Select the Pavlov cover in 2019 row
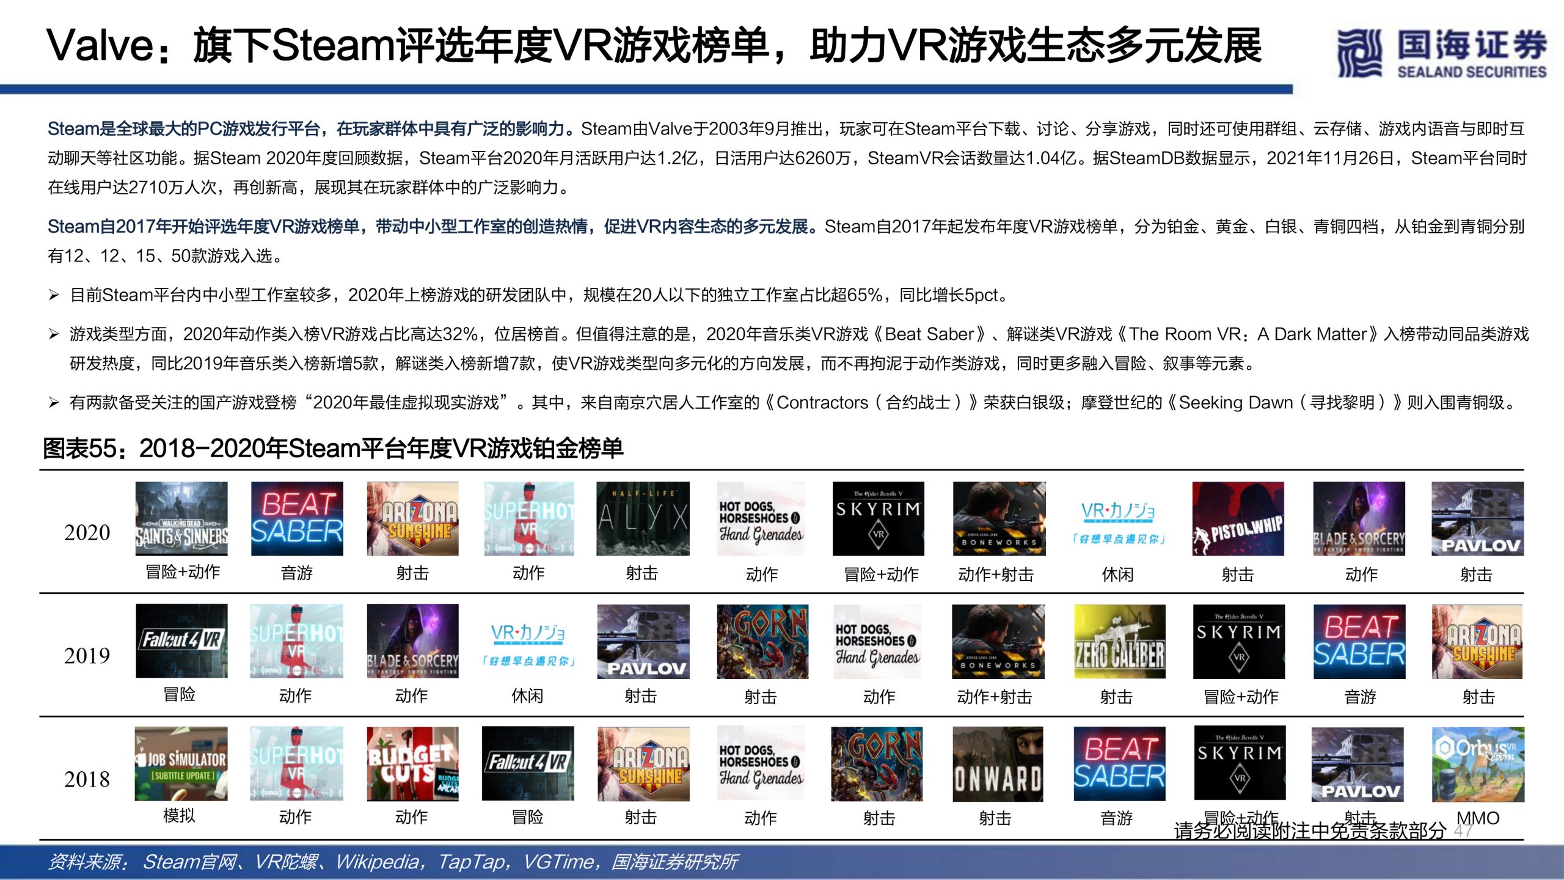Viewport: 1564px width, 880px height. pos(643,642)
